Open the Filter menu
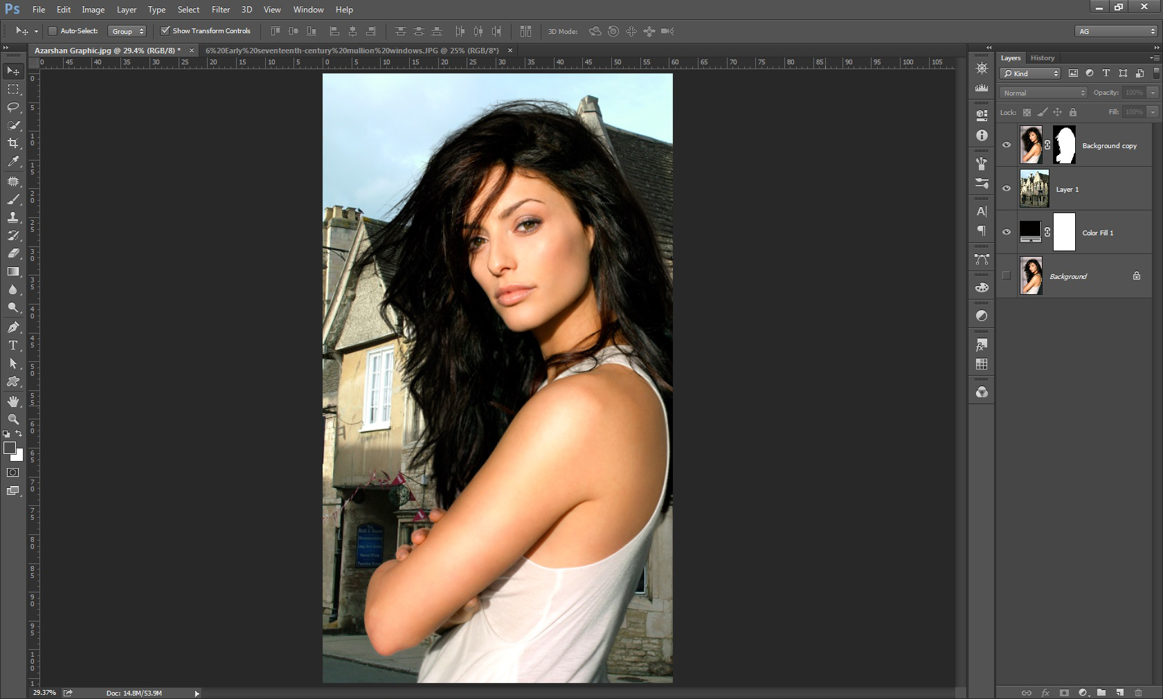The image size is (1163, 699). click(x=220, y=10)
